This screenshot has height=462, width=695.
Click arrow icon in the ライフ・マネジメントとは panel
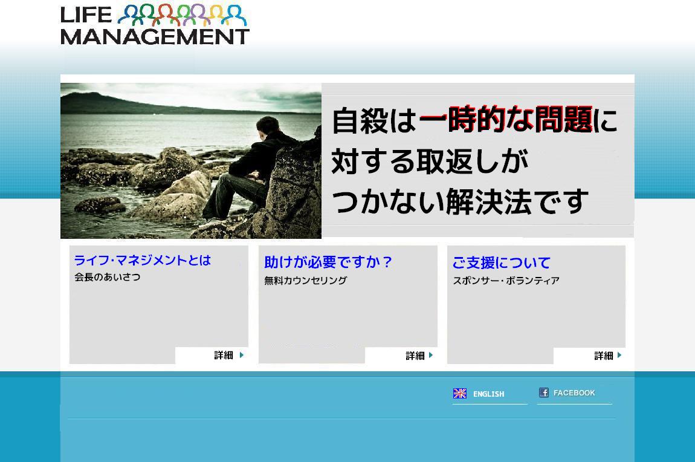click(242, 355)
